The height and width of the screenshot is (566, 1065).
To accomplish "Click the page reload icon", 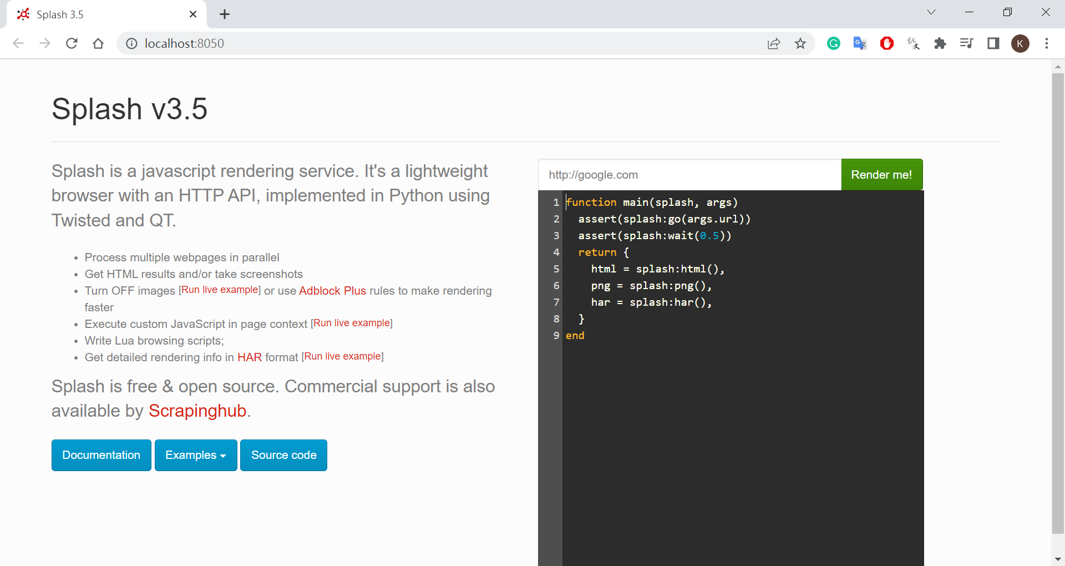I will 72,43.
